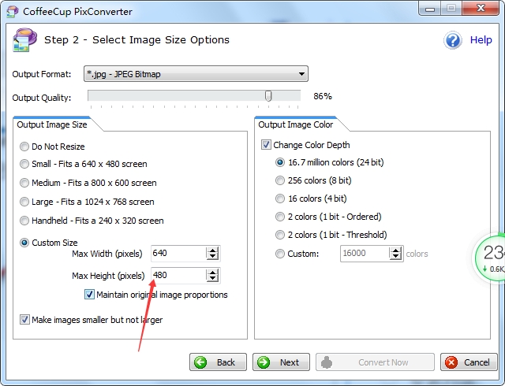
Task: Select Do Not Resize option
Action: click(25, 147)
